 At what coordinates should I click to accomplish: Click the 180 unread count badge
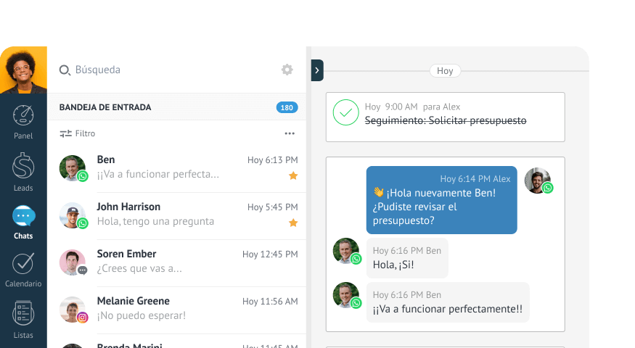[x=287, y=107]
